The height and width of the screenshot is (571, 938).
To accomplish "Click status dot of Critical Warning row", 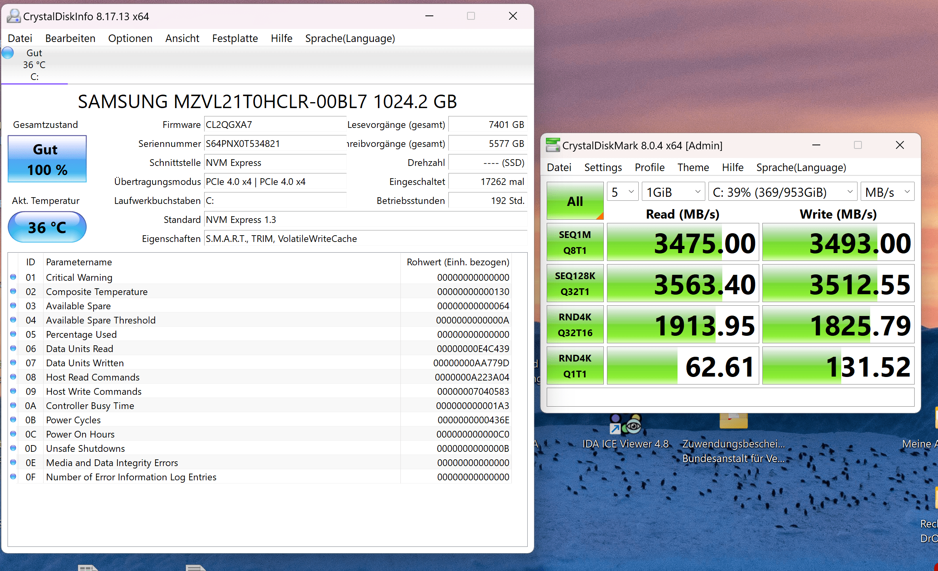I will [13, 277].
